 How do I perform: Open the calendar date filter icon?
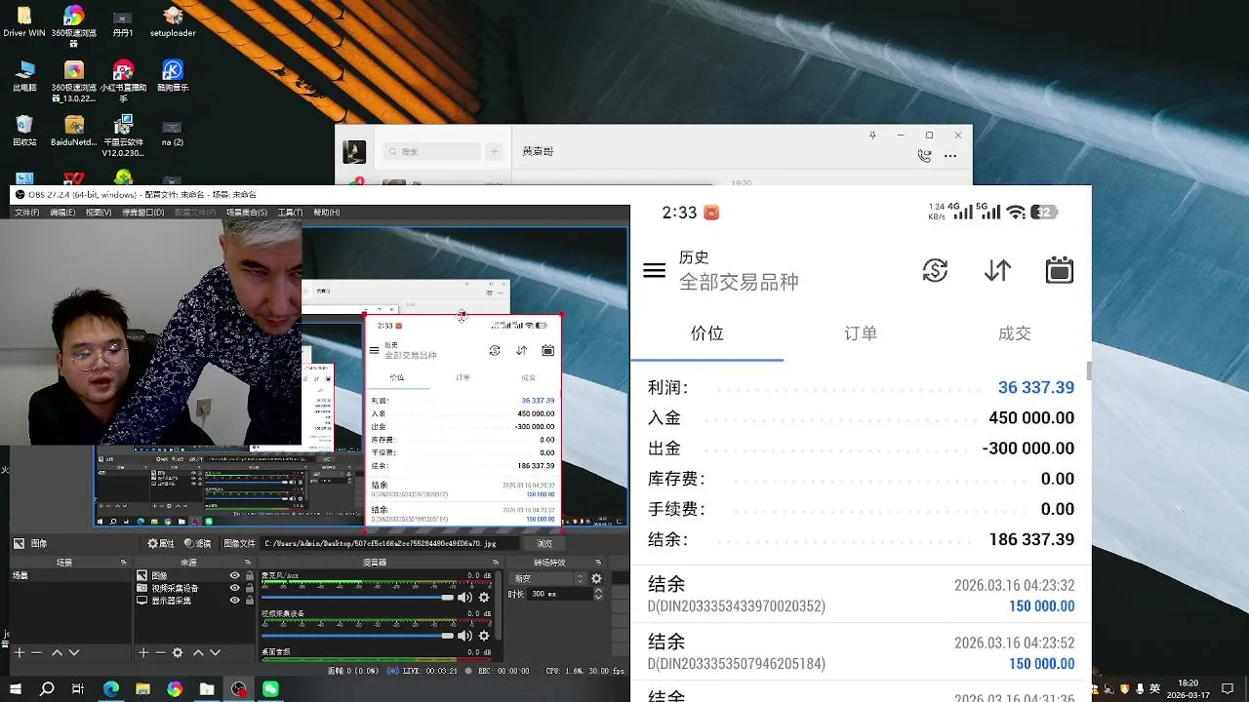pos(1060,270)
